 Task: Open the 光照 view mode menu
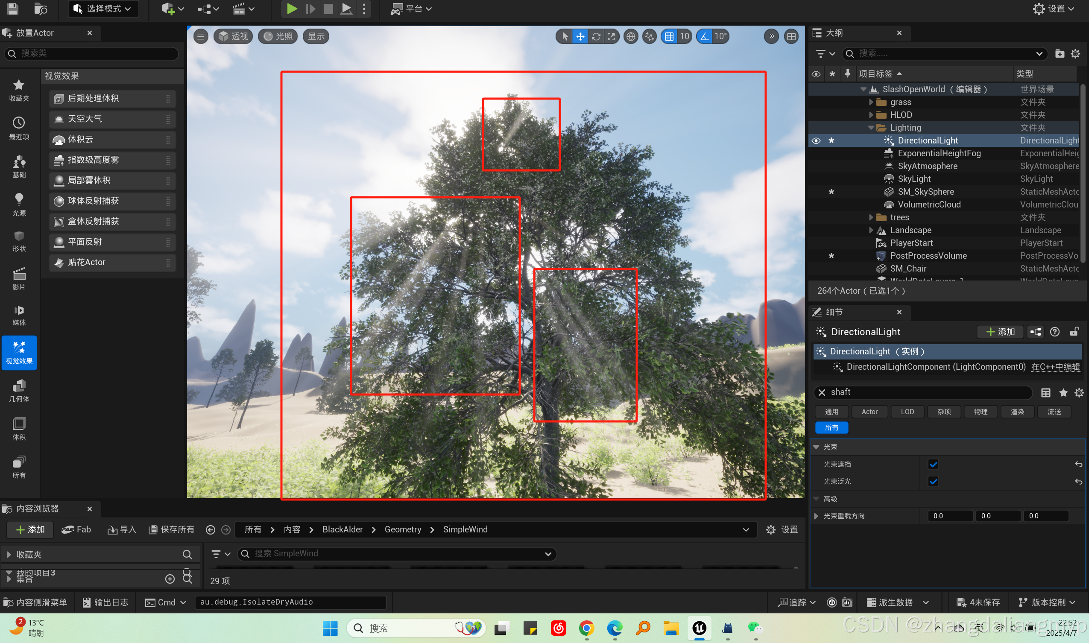click(x=278, y=36)
